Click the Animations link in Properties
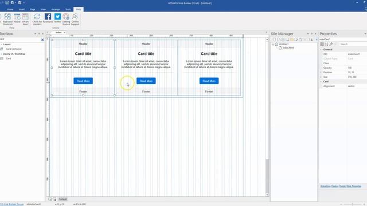This screenshot has width=367, height=206. [325, 186]
